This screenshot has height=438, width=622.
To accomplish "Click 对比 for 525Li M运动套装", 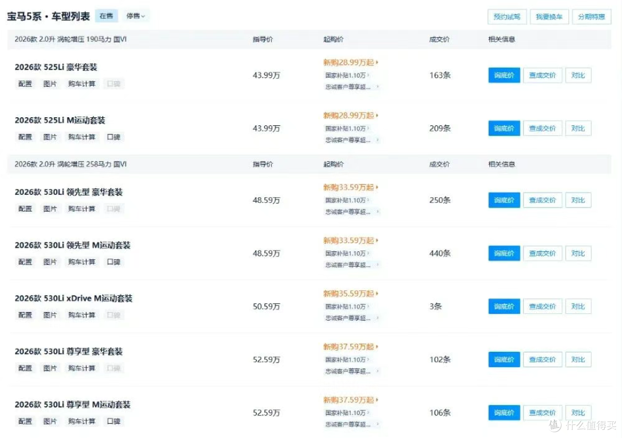I will 578,128.
